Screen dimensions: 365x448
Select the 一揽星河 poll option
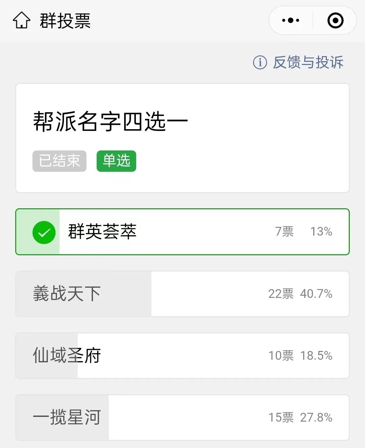pos(182,418)
